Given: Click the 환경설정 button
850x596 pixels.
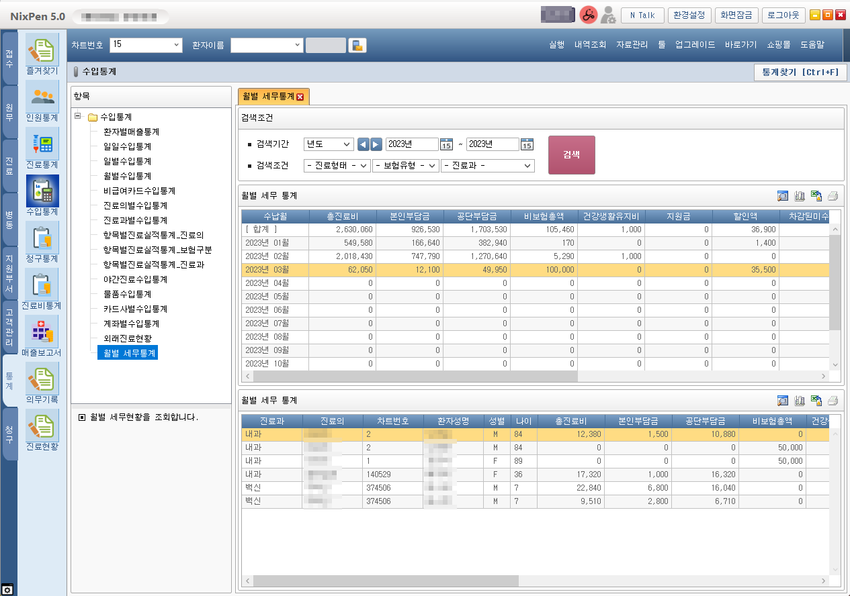Looking at the screenshot, I should (689, 15).
